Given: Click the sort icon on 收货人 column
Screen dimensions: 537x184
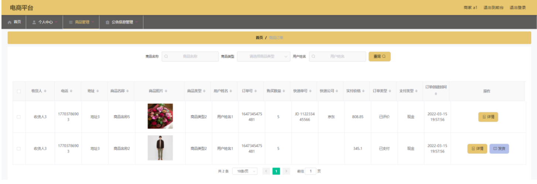Looking at the screenshot, I should [45, 91].
